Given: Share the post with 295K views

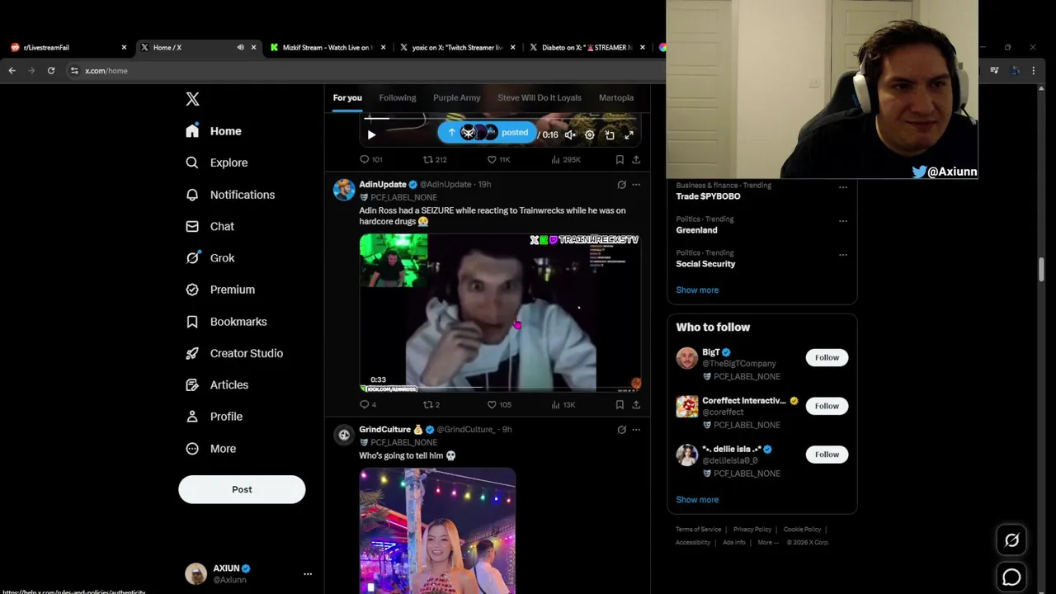Looking at the screenshot, I should coord(636,159).
